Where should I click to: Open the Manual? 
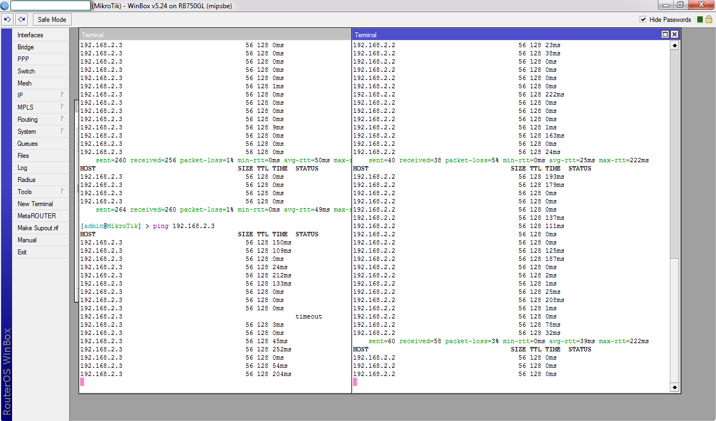41,240
